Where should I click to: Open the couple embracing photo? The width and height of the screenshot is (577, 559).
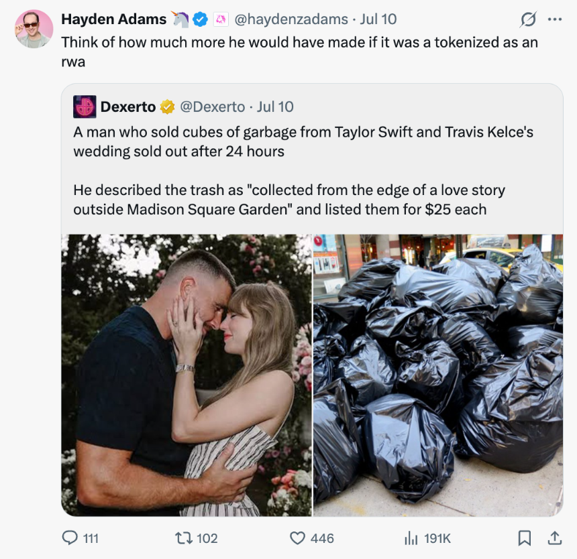click(x=187, y=375)
